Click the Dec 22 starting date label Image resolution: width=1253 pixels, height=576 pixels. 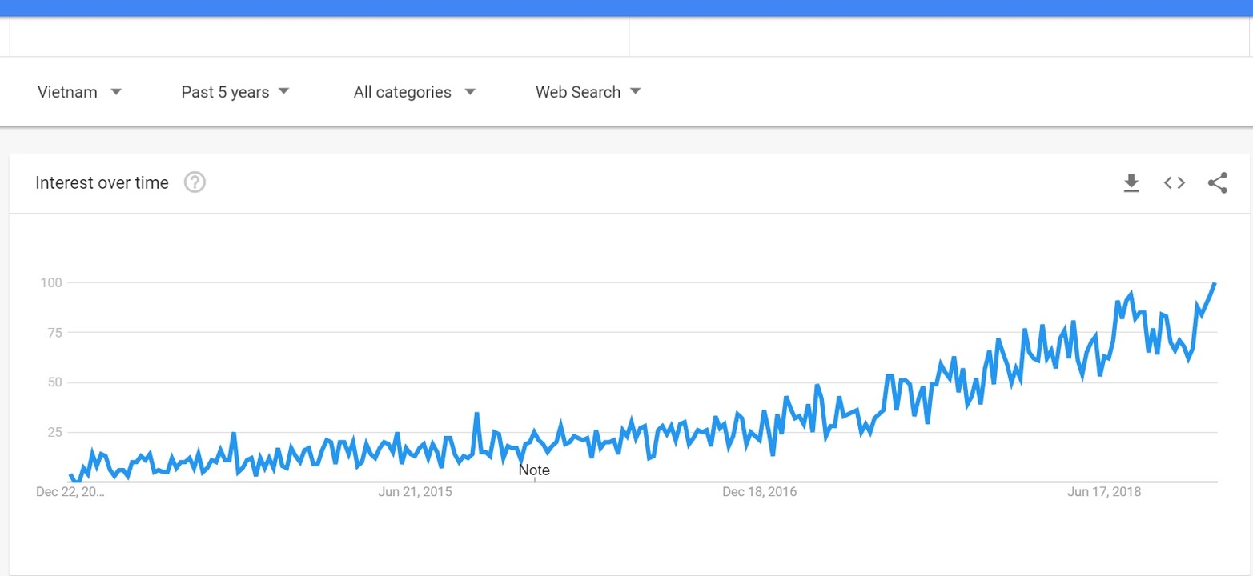tap(70, 492)
